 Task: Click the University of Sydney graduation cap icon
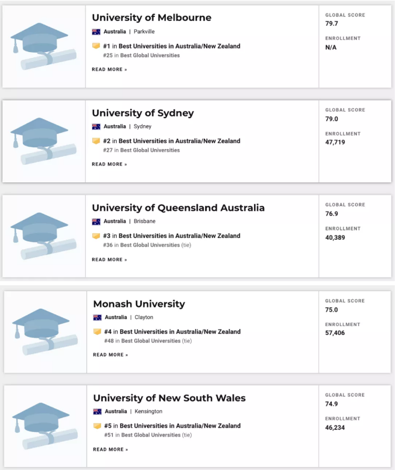[x=43, y=141]
